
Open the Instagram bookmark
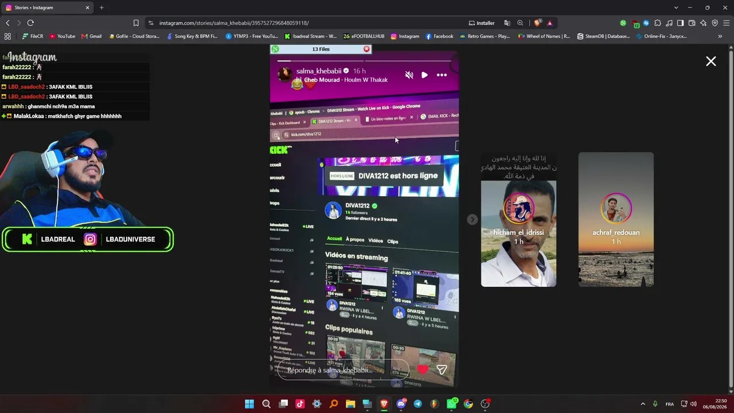[x=405, y=36]
